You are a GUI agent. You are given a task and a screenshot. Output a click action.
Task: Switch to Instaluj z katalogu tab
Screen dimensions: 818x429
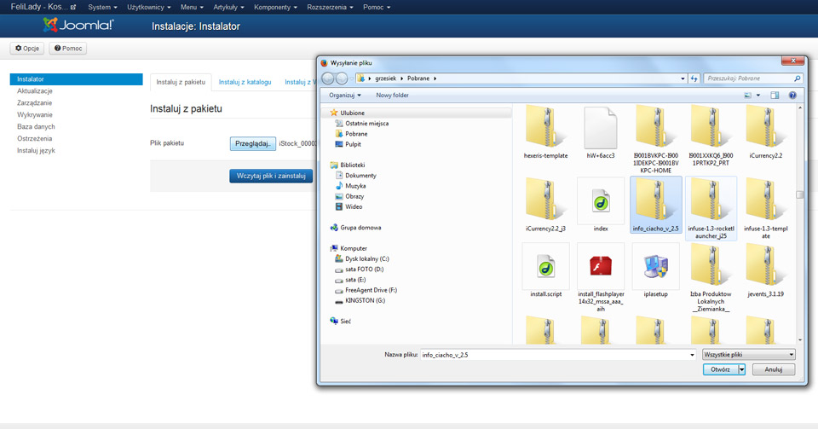(245, 82)
